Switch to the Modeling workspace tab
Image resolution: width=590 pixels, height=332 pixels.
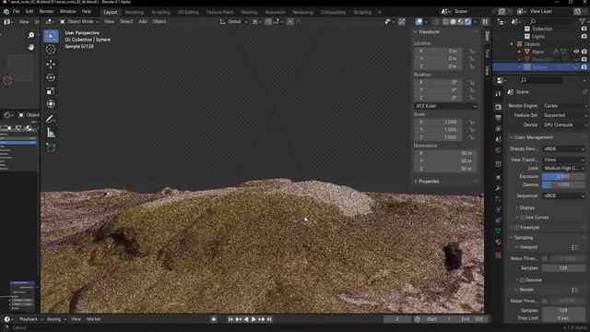pos(135,12)
